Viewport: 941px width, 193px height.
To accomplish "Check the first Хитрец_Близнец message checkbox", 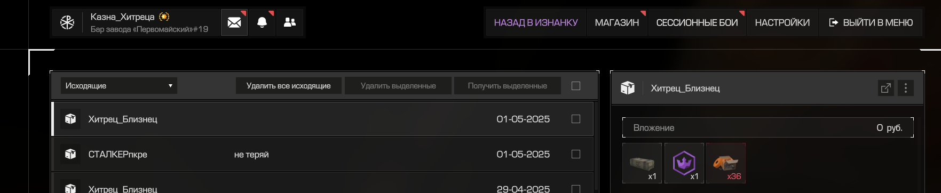I will point(576,119).
